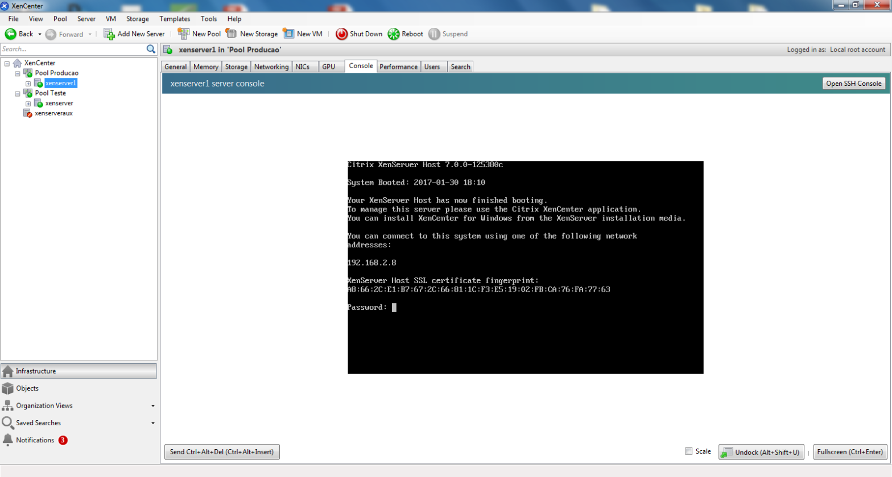Click the xenserver1 server icon in tree

[x=38, y=83]
